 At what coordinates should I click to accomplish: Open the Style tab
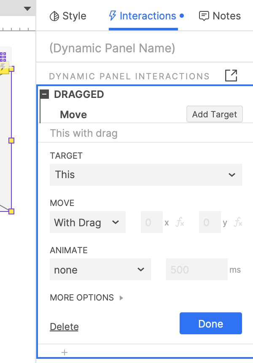coord(68,16)
